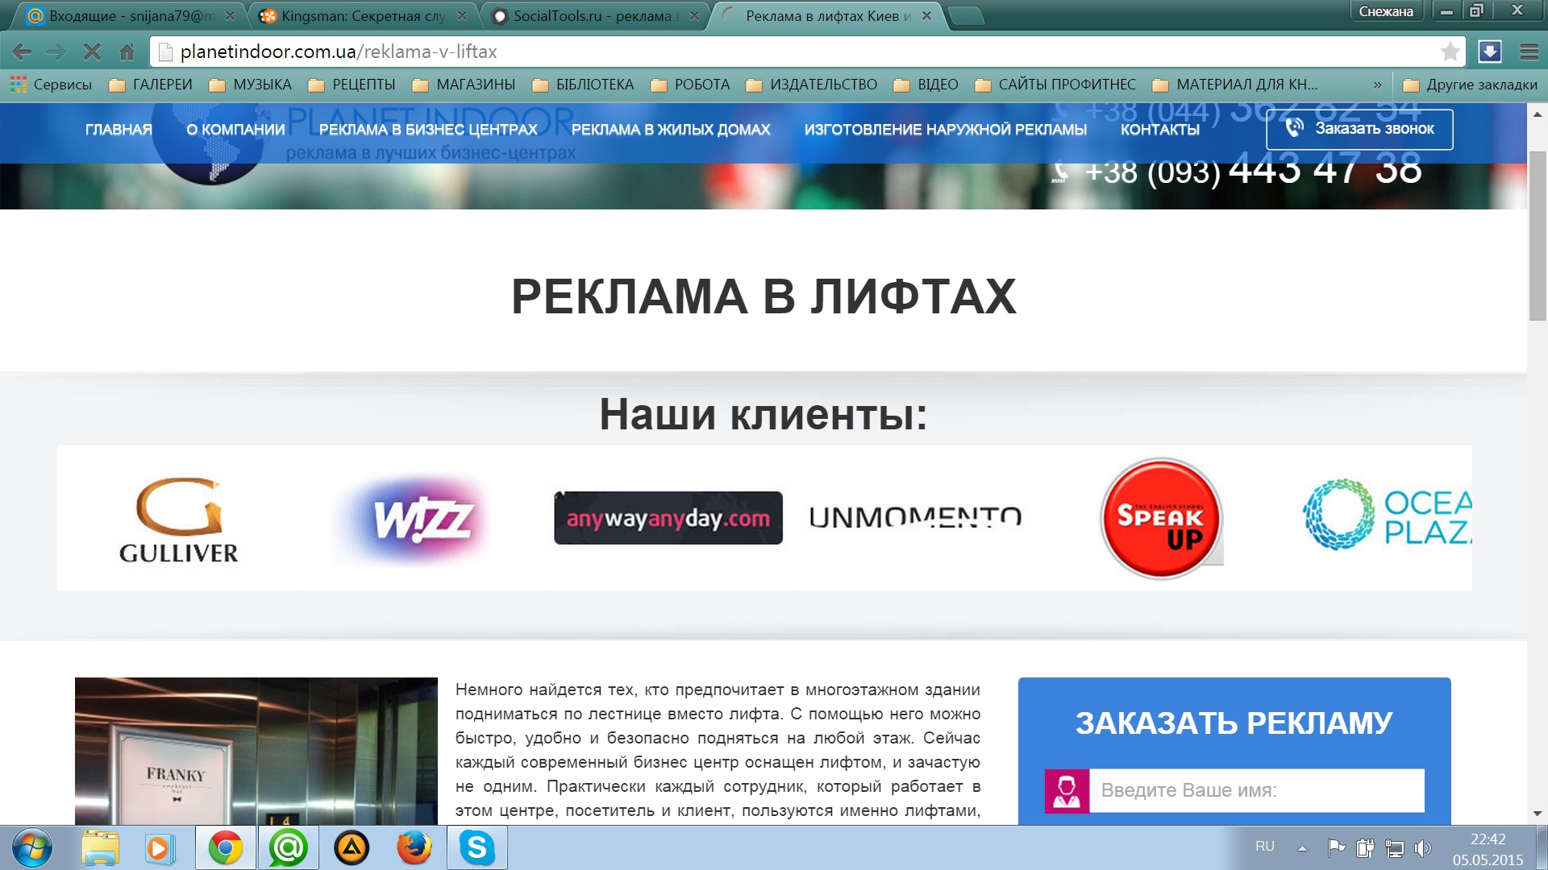Go back with the browser back arrow

23,52
